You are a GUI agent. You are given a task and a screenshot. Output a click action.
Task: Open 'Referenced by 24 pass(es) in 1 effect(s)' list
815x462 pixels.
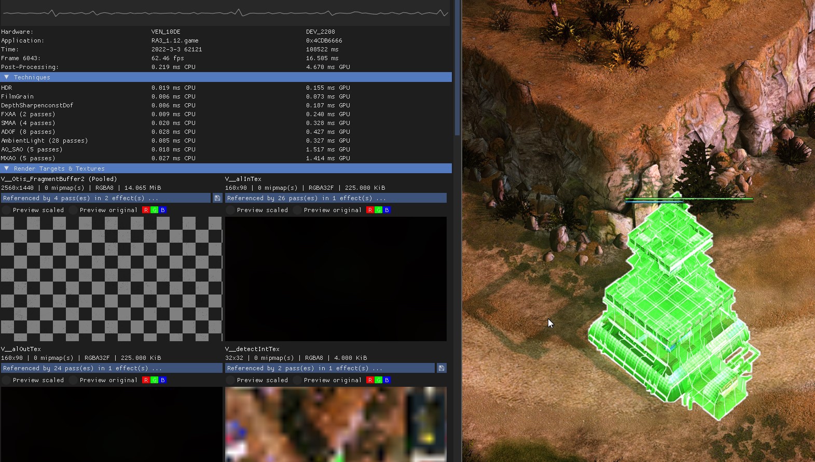(112, 368)
